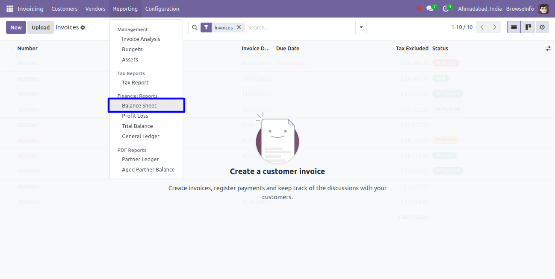Open the apps grid home menu
Screen dimensions: 555x279
point(10,9)
